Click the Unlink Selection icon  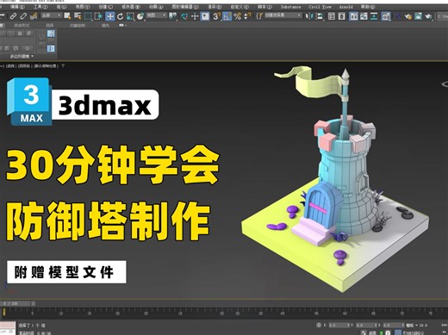point(23,16)
